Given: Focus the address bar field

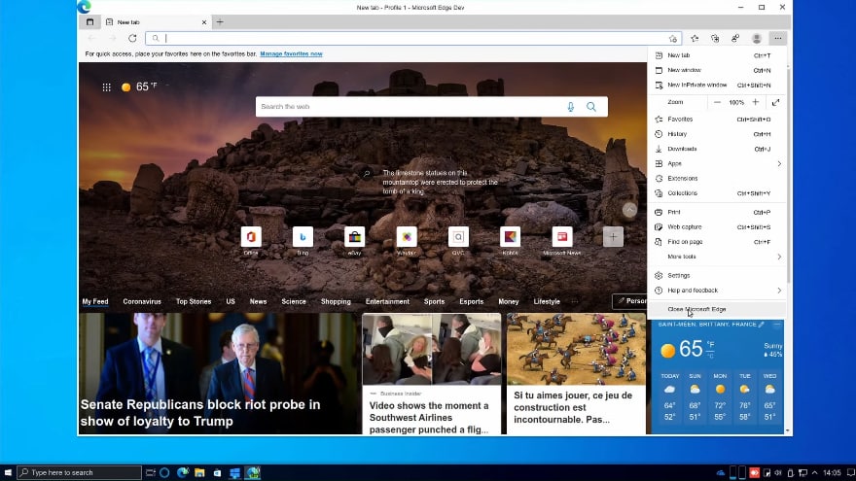Looking at the screenshot, I should point(413,38).
